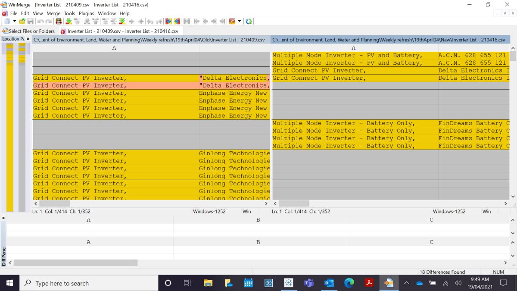Click the Copy Right arrow icon
517x291 pixels.
(132, 21)
